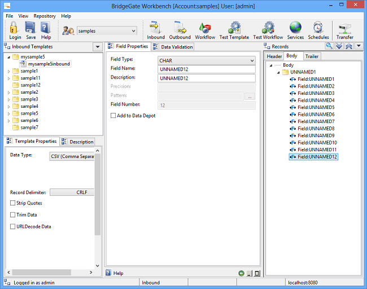Click the horizontal scrollbar right arrow

click(91, 272)
